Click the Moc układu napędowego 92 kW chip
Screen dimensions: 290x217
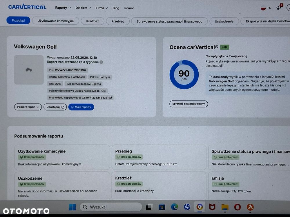click(80, 98)
